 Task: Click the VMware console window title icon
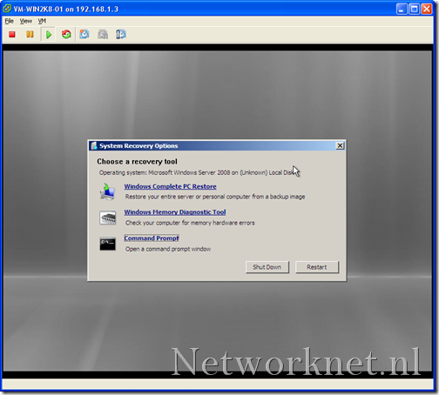coord(7,9)
